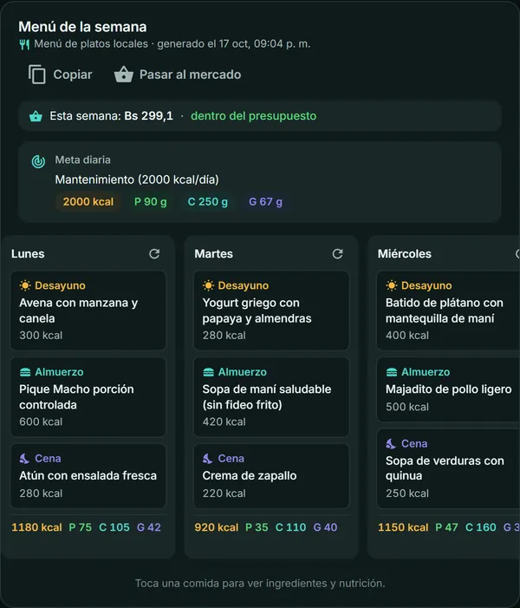Open Majadito de pollo ligero card
Screen dimensions: 520x608
click(x=448, y=389)
